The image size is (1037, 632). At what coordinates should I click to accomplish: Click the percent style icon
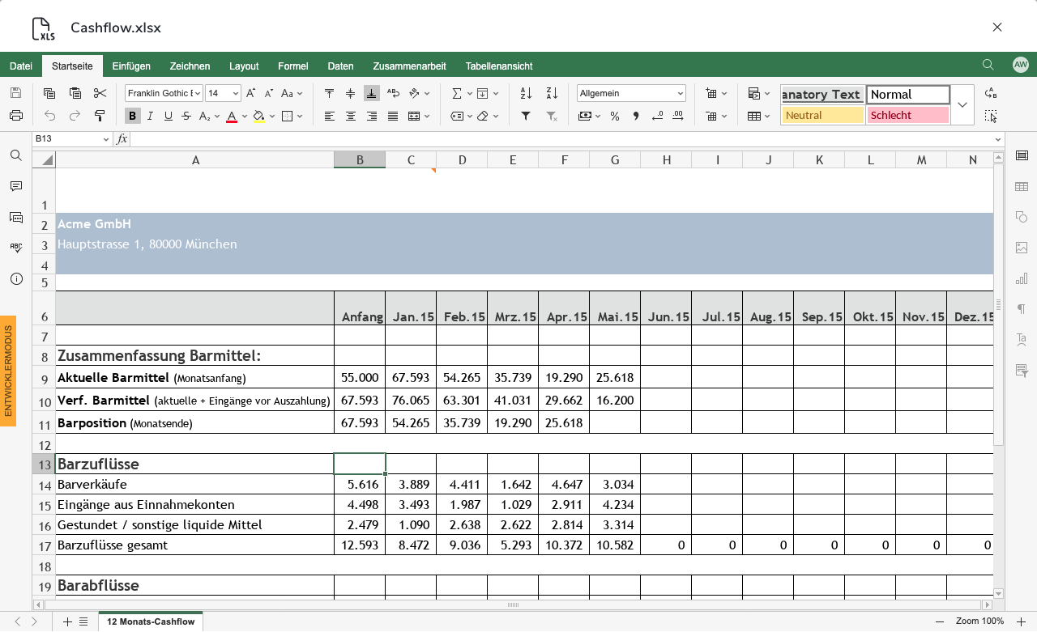[x=615, y=116]
